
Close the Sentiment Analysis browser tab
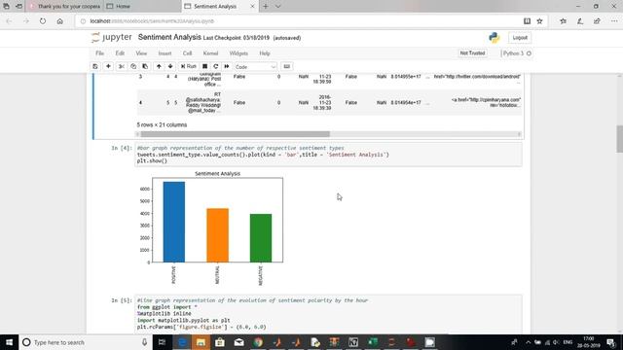[x=252, y=7]
